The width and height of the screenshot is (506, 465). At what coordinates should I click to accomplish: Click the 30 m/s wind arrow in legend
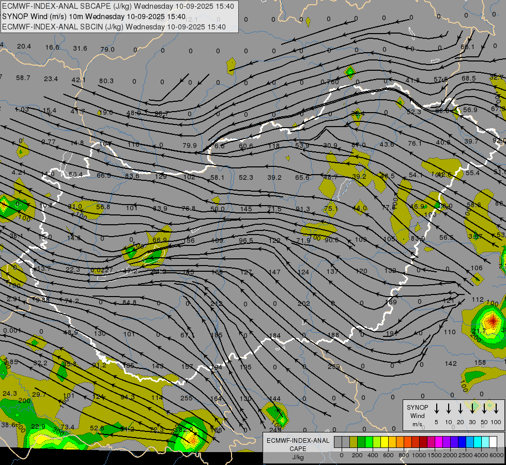(x=472, y=408)
